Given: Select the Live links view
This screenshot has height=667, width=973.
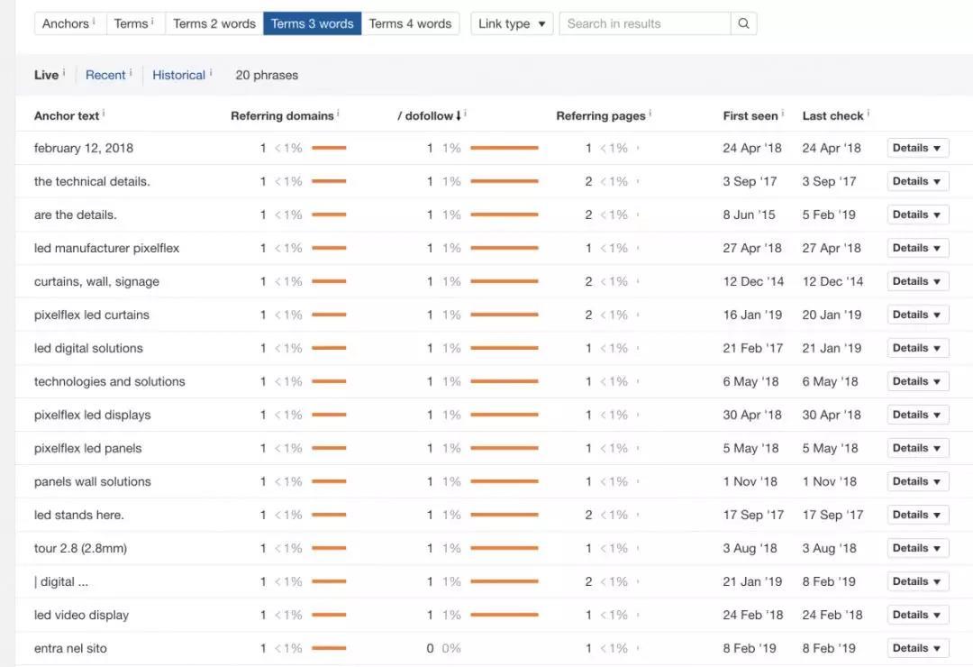Looking at the screenshot, I should tap(46, 75).
